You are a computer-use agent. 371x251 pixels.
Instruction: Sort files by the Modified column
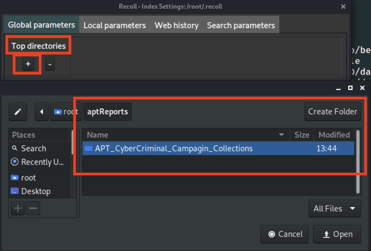click(334, 135)
